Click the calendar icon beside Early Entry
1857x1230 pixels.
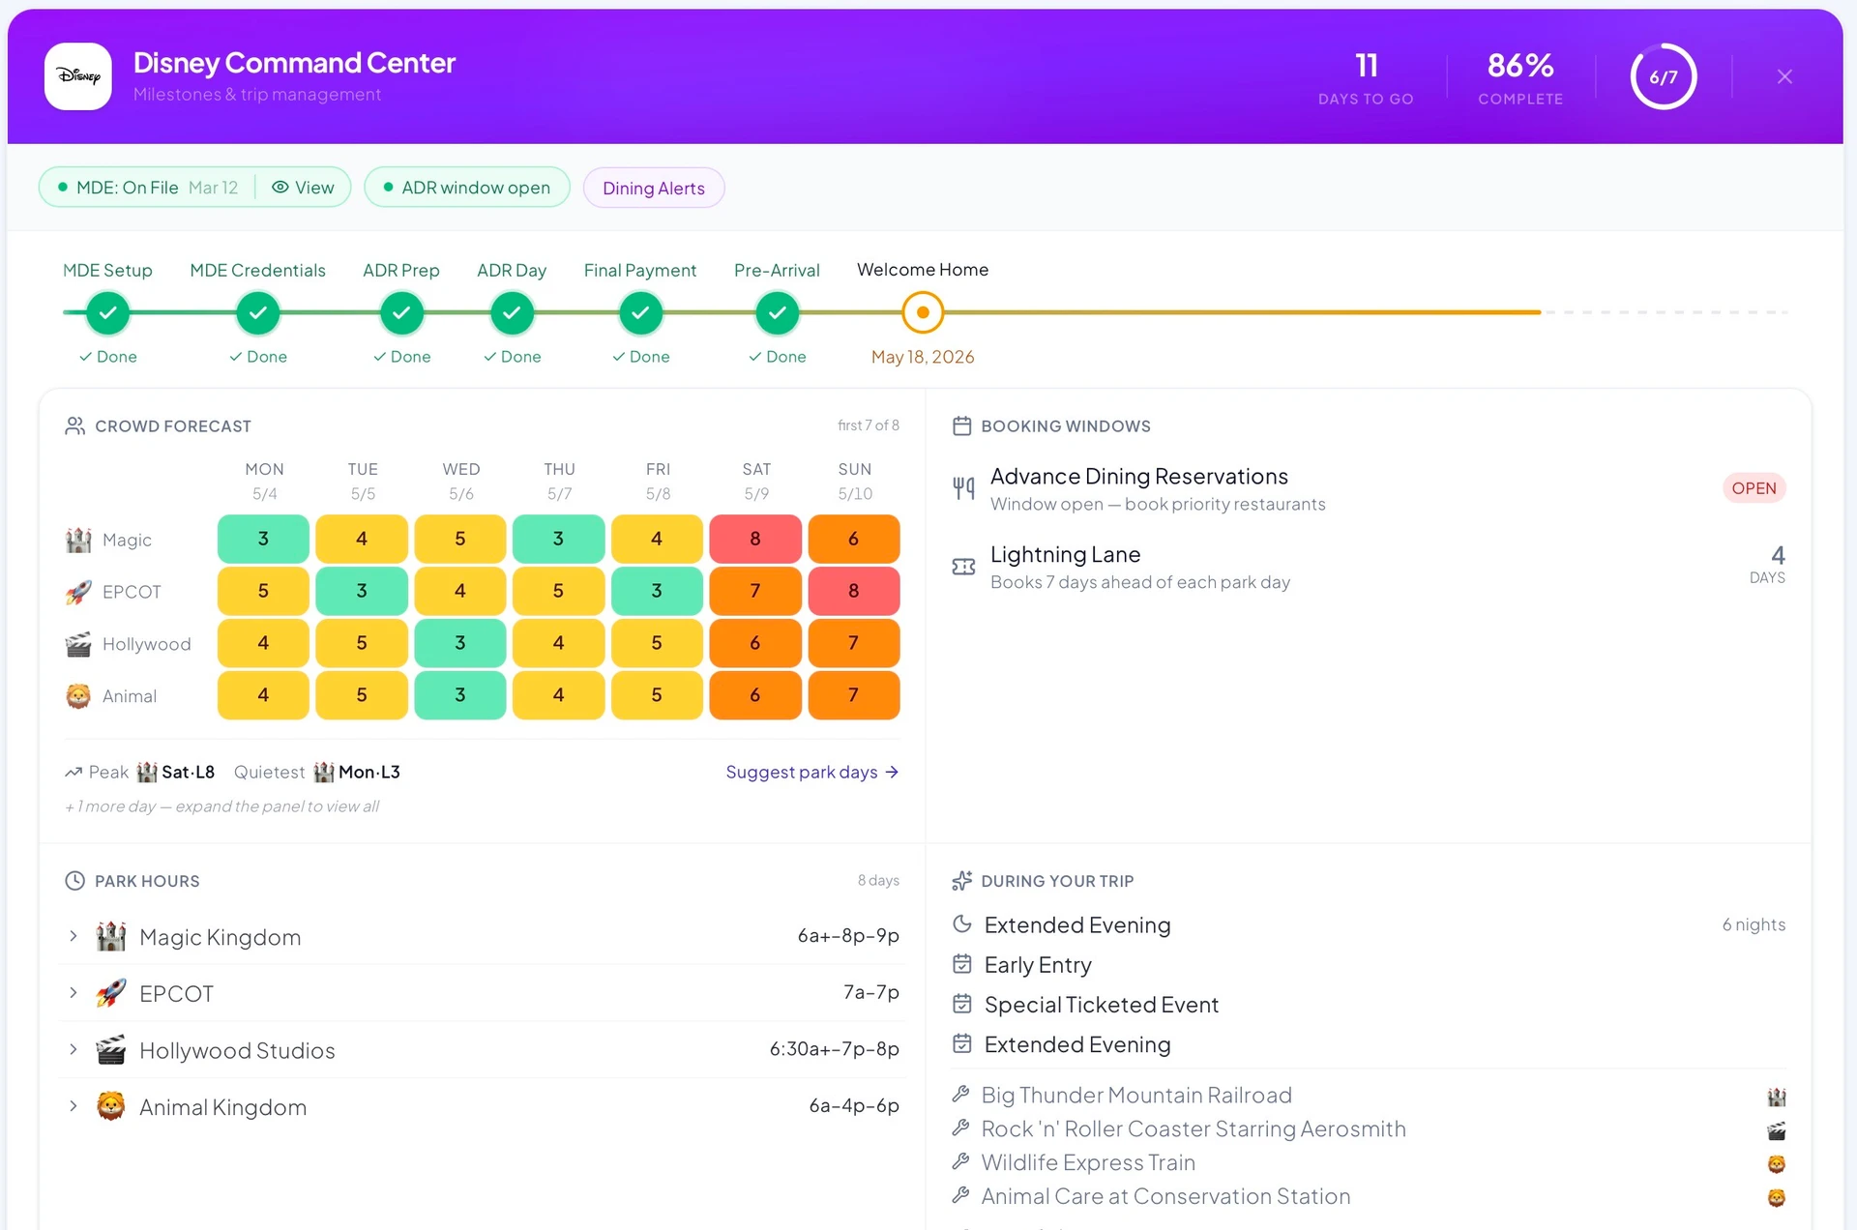point(961,964)
